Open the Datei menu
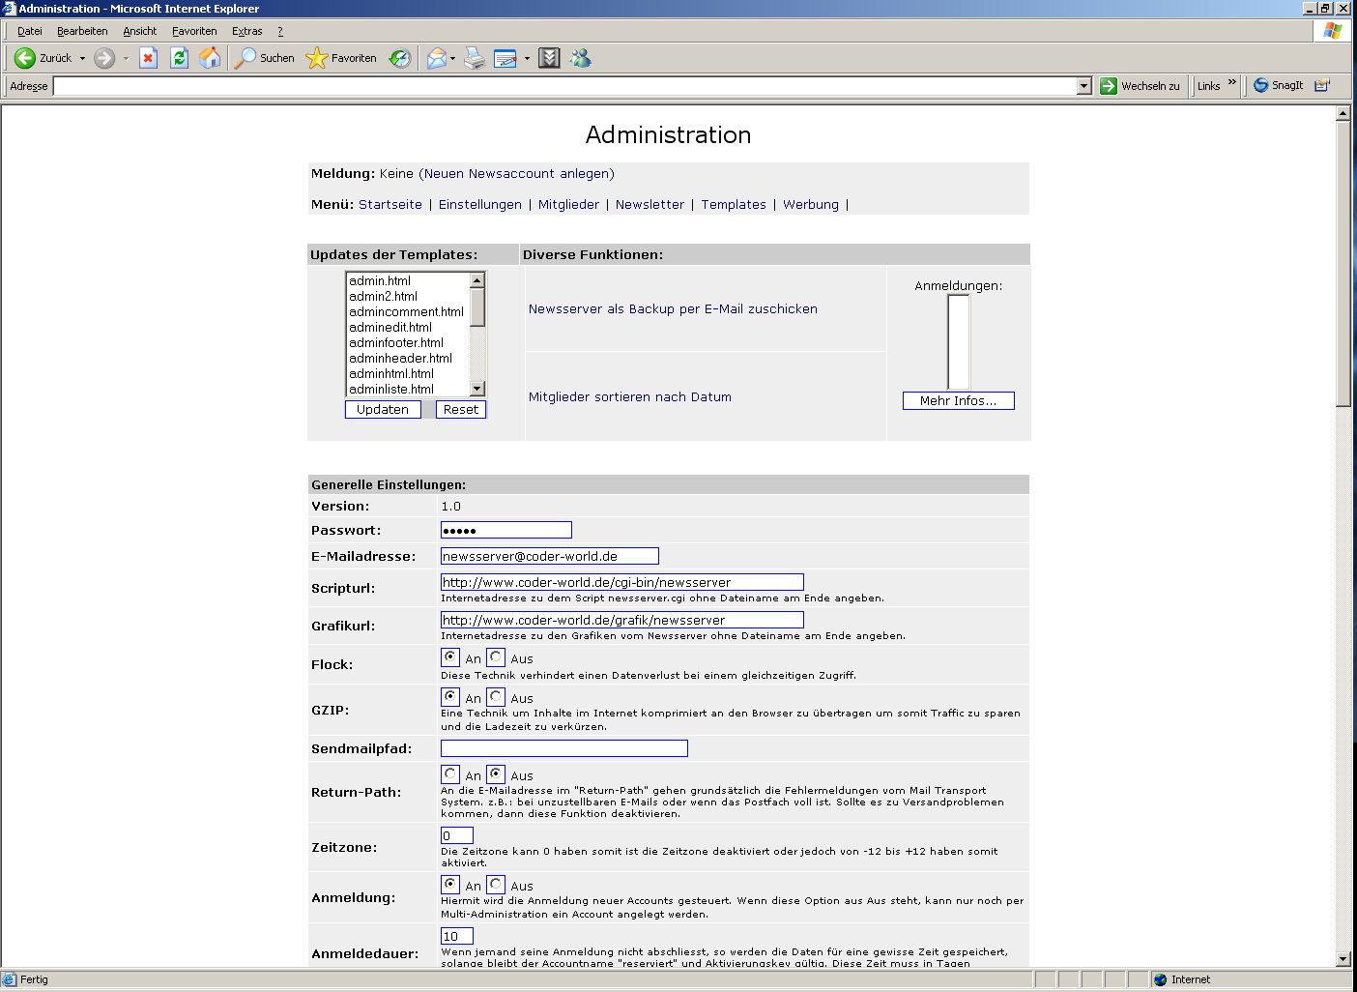This screenshot has height=992, width=1357. [x=30, y=31]
